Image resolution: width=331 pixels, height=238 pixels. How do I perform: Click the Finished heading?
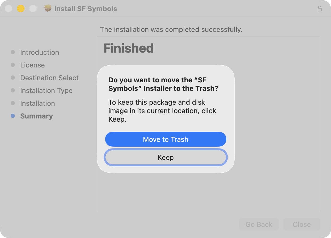tap(129, 48)
